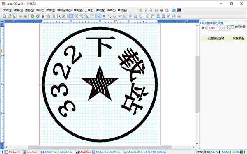Click the down arrow on vertical scrollbar

coord(197,143)
